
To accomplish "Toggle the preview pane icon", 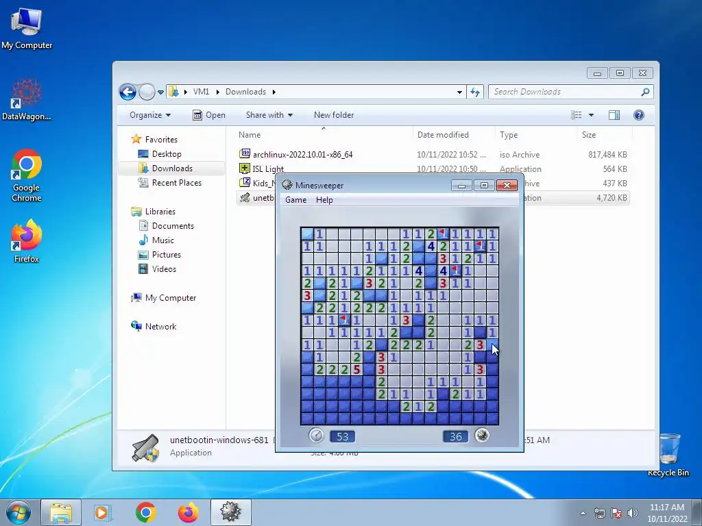I will pos(614,115).
